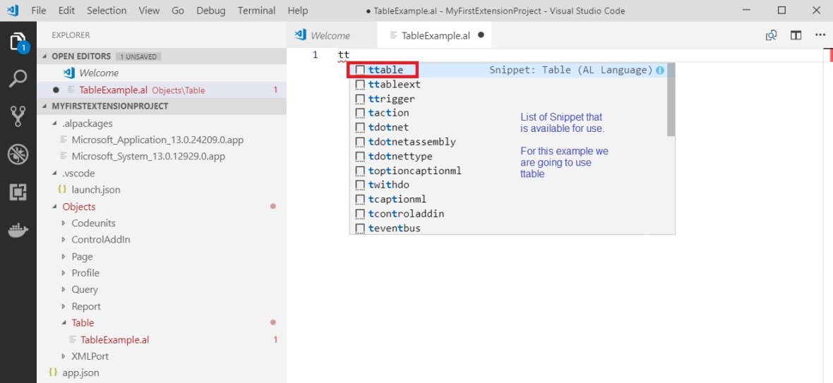Expand the Codeunits folder
The width and height of the screenshot is (833, 383).
point(93,223)
